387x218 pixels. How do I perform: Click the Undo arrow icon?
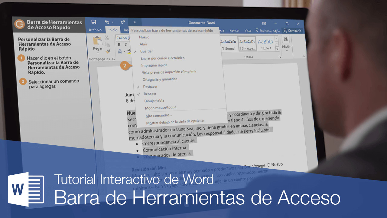(107, 22)
